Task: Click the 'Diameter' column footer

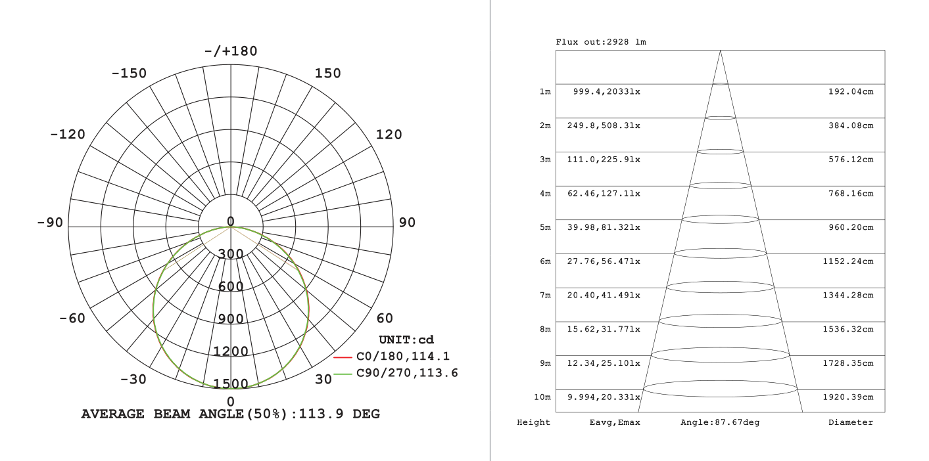Action: [x=851, y=422]
